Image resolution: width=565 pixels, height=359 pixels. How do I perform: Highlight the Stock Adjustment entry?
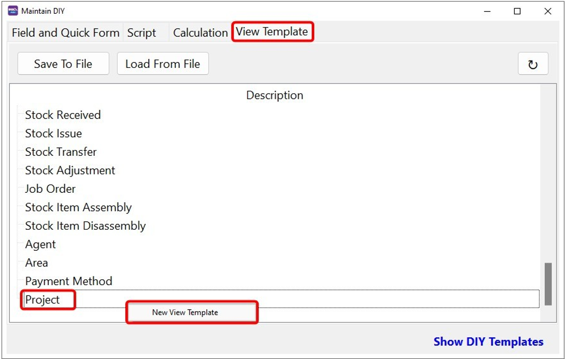[70, 171]
